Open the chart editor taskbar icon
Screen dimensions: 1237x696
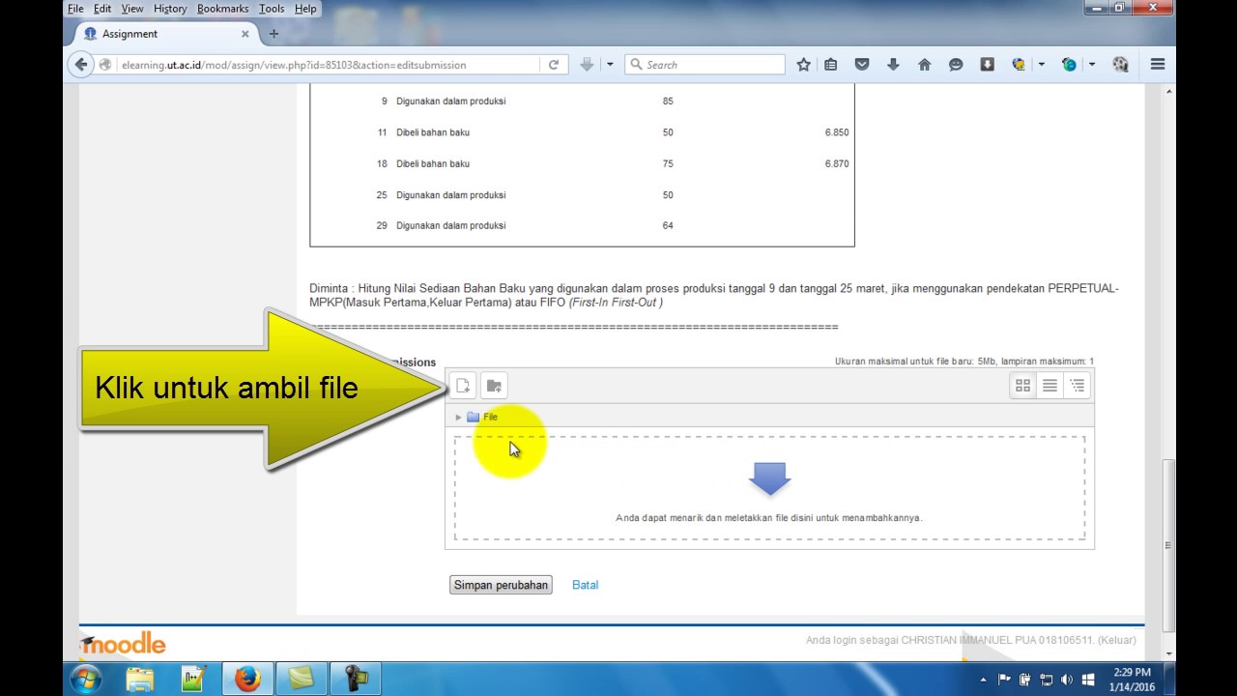pyautogui.click(x=193, y=680)
